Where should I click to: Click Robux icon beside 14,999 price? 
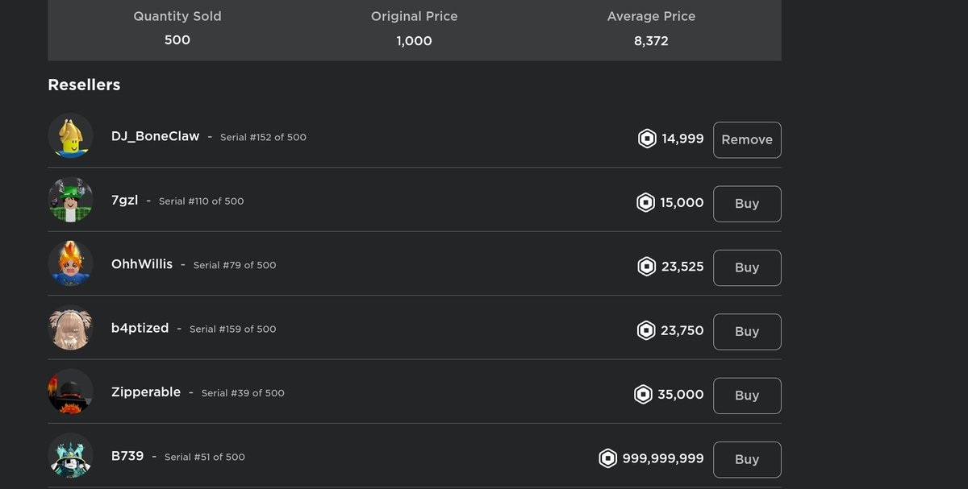pos(647,139)
